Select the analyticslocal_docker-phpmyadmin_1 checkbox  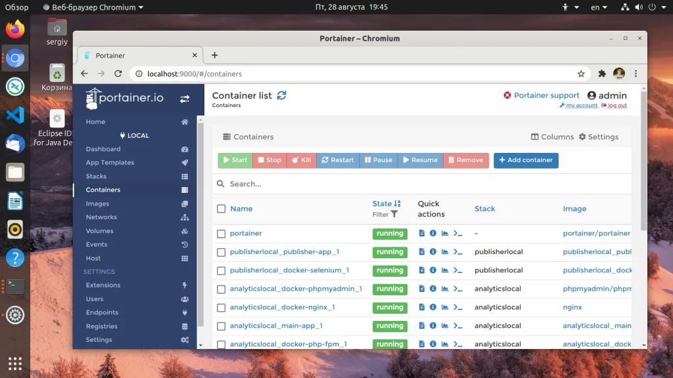click(221, 289)
